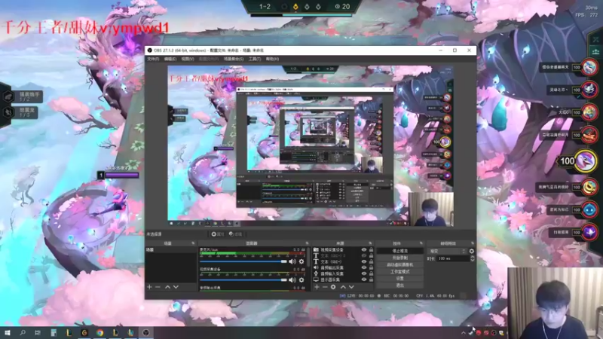Start the virtual camera button
Image resolution: width=603 pixels, height=339 pixels.
400,264
